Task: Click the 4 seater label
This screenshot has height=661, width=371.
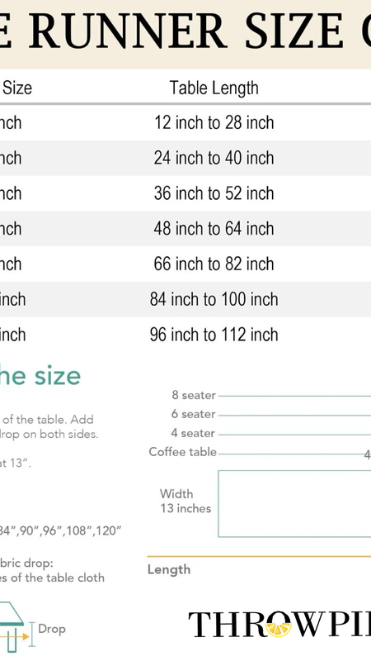Action: [x=194, y=433]
